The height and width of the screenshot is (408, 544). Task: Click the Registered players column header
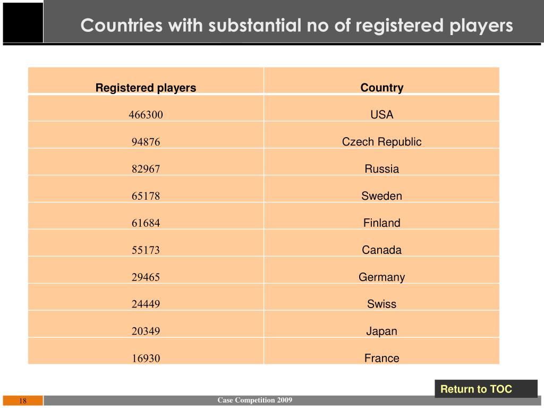[x=146, y=88]
